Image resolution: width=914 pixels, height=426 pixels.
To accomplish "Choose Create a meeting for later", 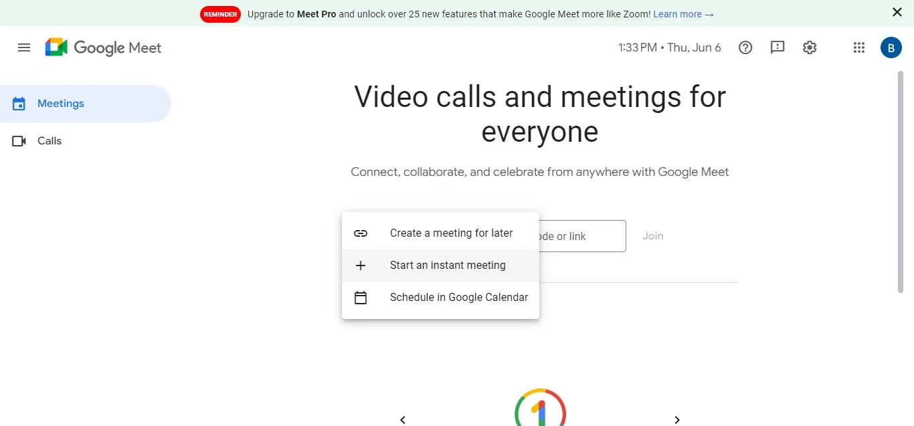I will [x=440, y=233].
